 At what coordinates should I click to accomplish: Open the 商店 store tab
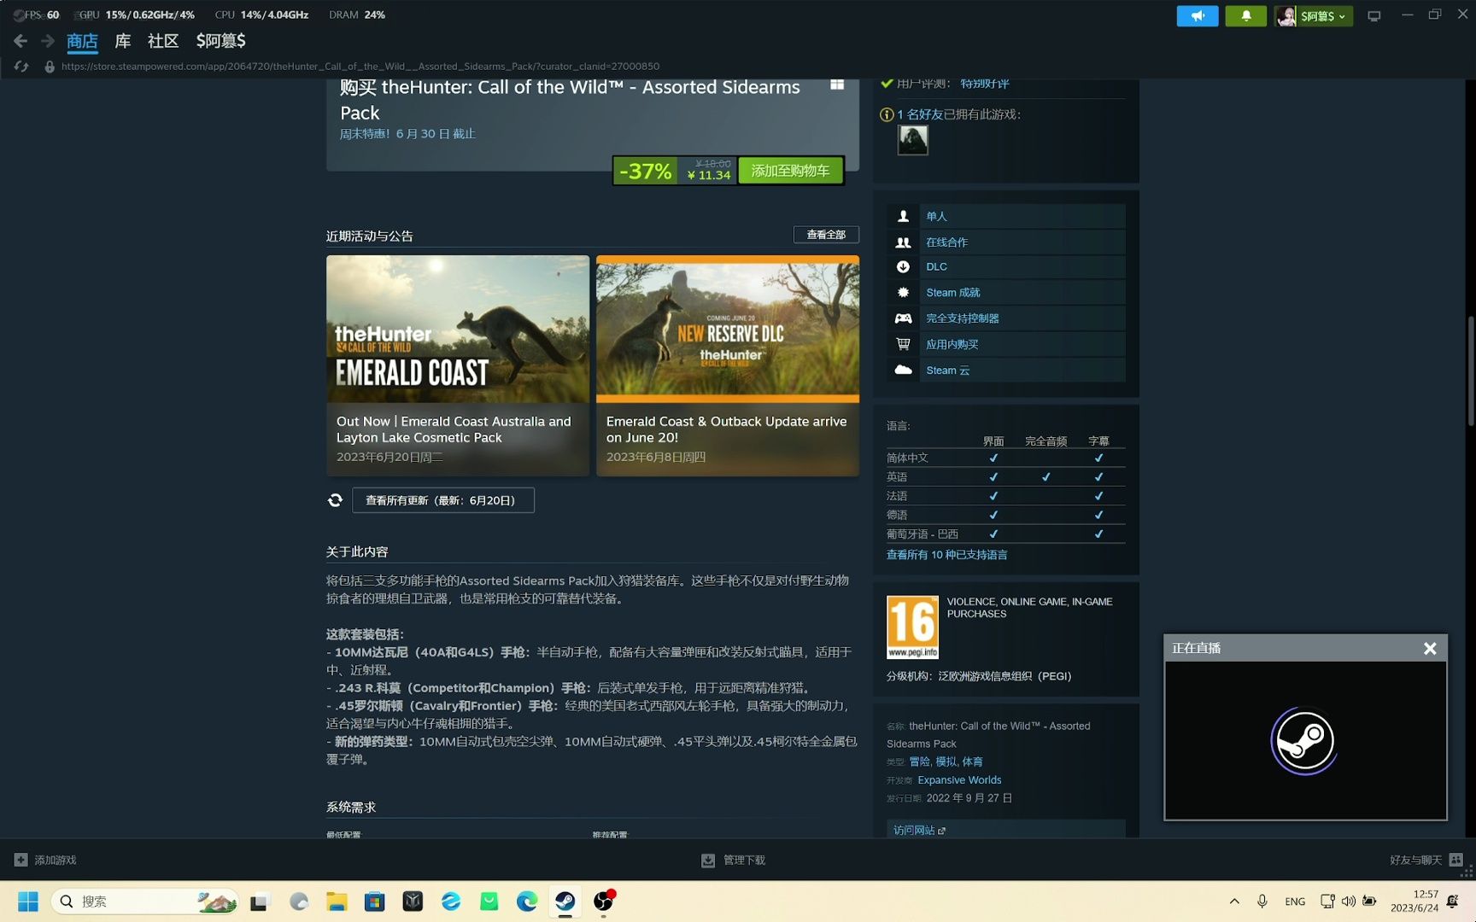click(82, 41)
